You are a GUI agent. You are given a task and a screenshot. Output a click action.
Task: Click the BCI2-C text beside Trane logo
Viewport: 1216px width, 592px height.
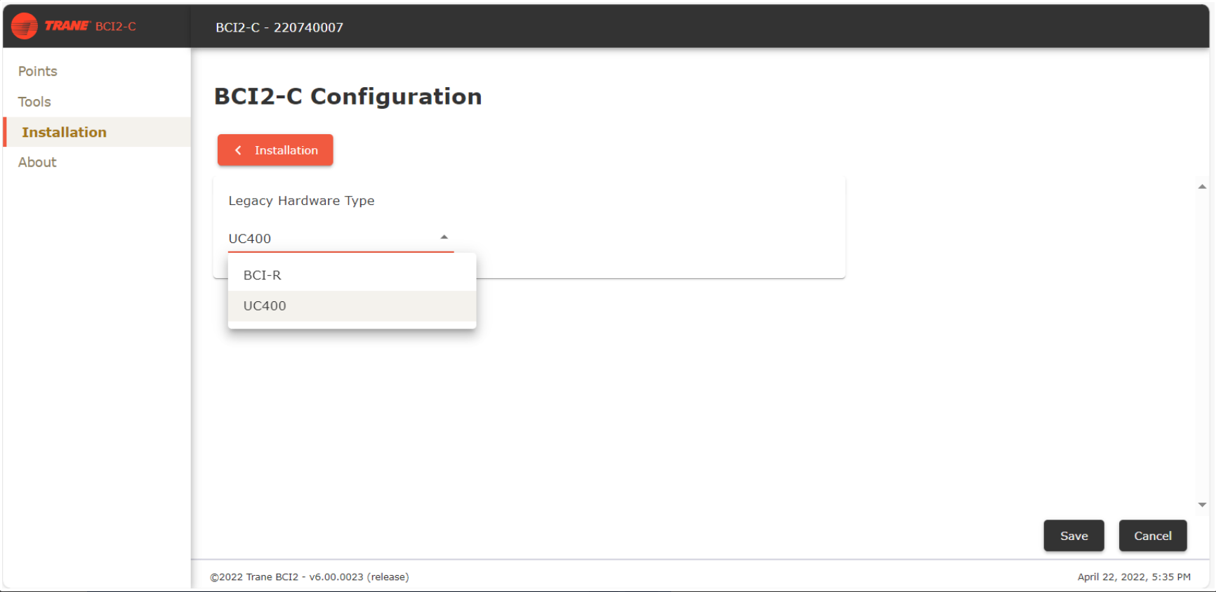pyautogui.click(x=116, y=26)
